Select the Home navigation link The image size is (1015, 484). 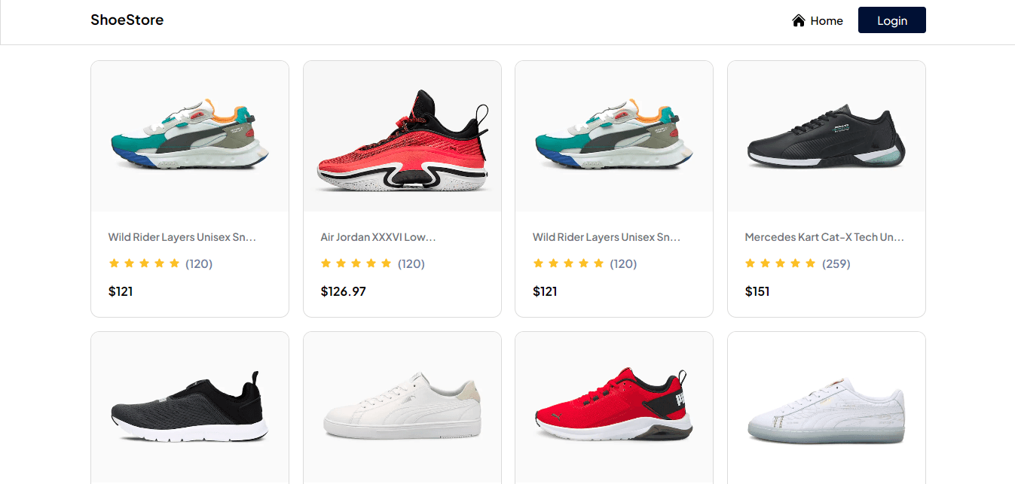tap(818, 20)
